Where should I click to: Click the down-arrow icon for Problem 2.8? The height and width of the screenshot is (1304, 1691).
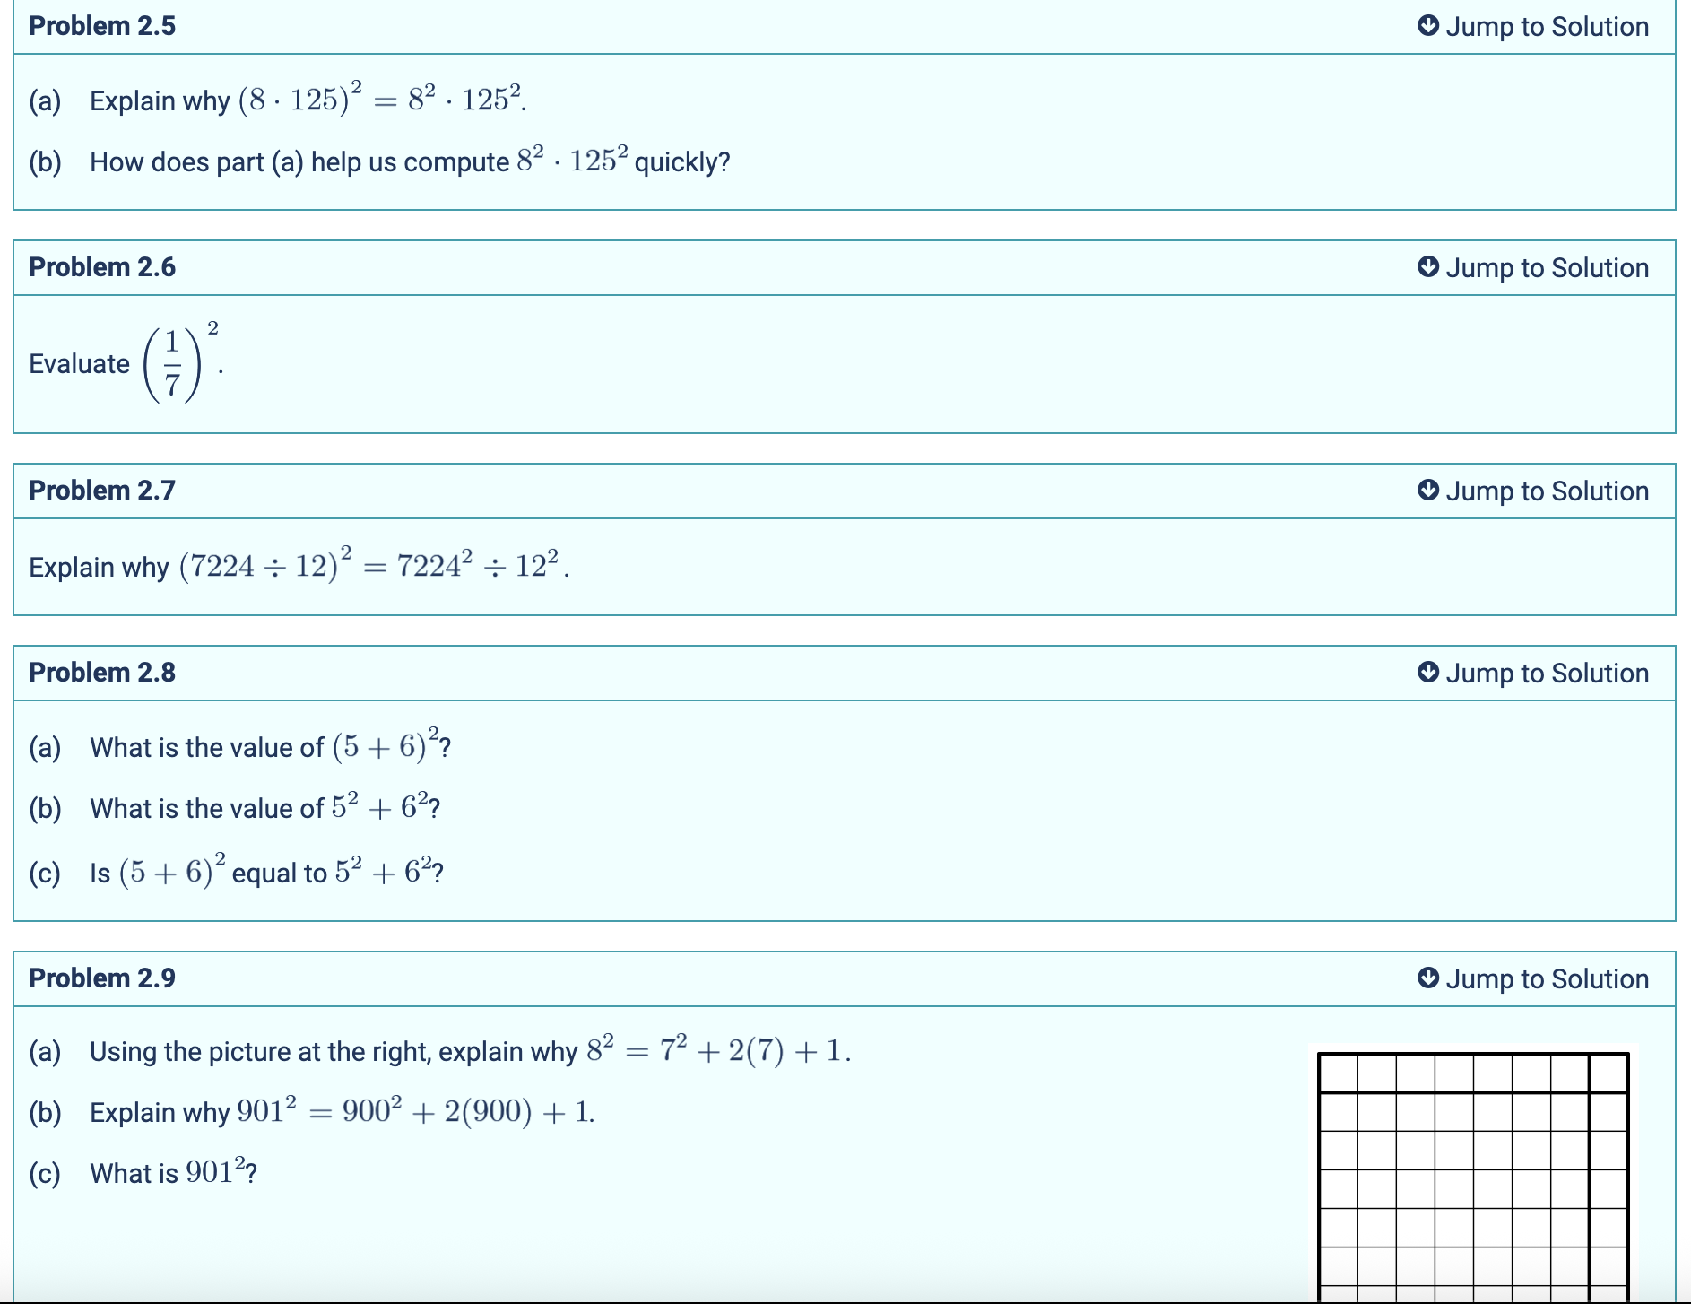coord(1428,672)
